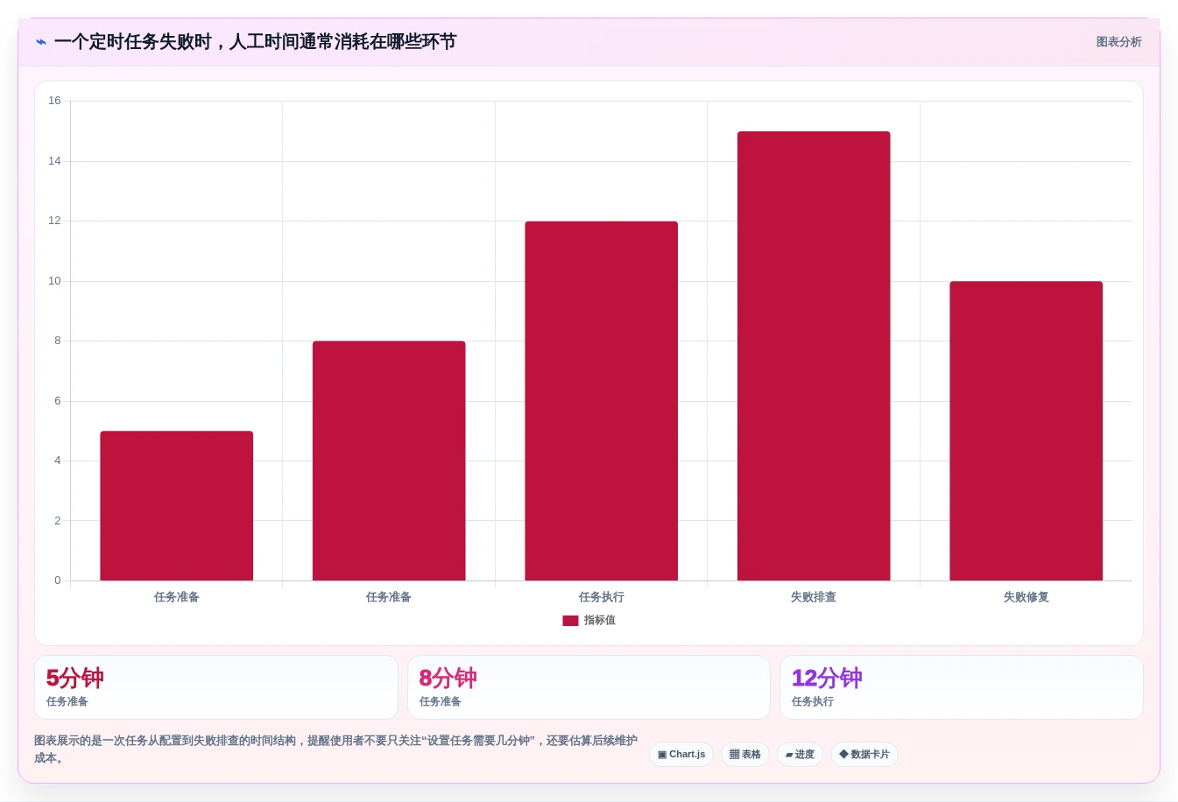Click the description text starting 图表展示的是
1178x802 pixels.
point(336,749)
